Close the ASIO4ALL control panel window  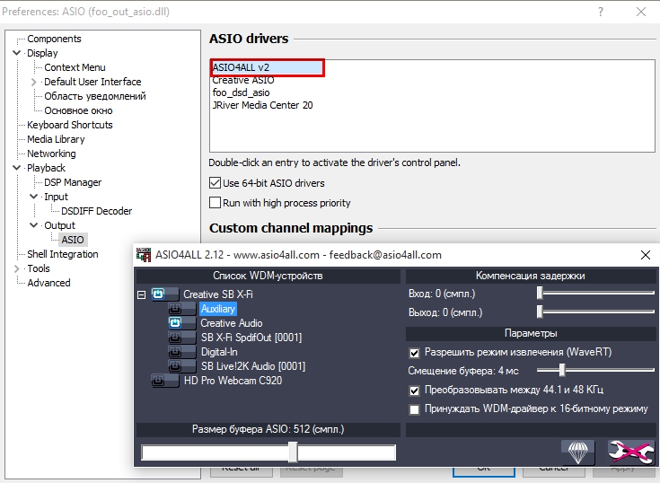click(646, 255)
